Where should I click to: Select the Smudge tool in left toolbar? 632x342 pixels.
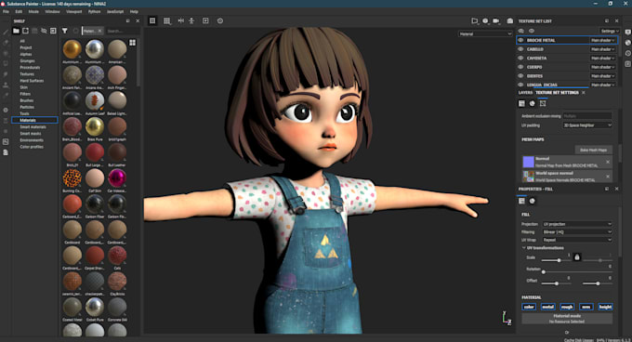click(x=6, y=74)
